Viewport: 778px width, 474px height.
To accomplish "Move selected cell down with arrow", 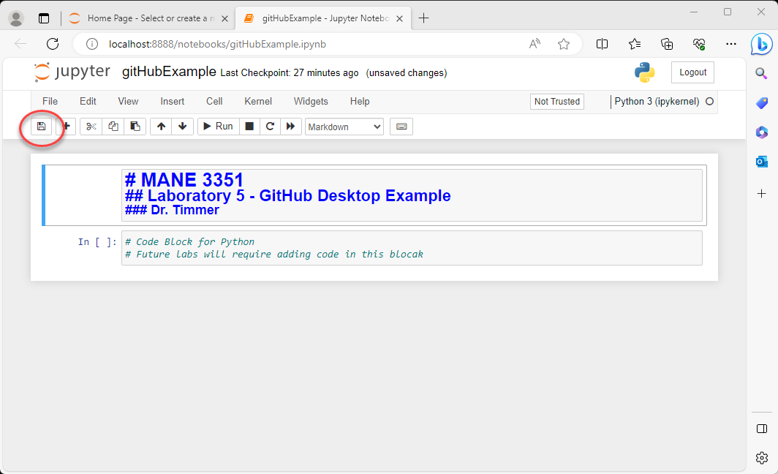I will 182,127.
